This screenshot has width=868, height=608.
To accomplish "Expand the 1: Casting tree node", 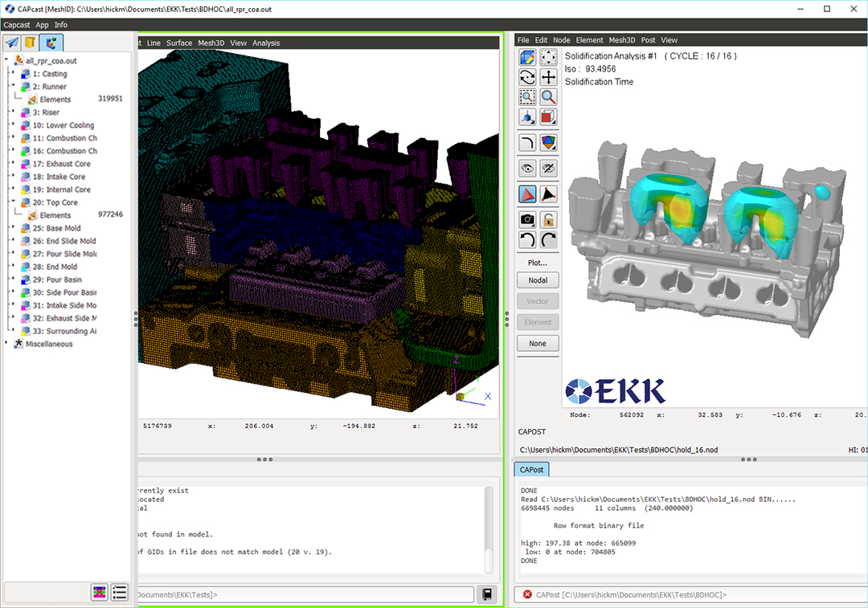I will click(14, 72).
